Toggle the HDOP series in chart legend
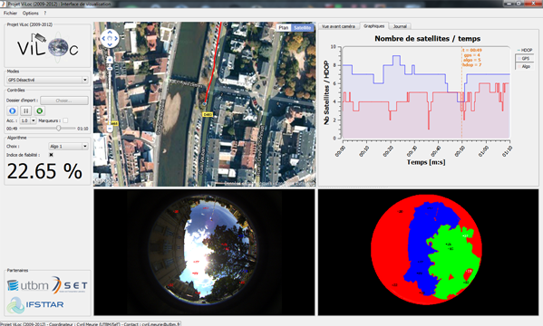This screenshot has width=543, height=326. point(524,50)
